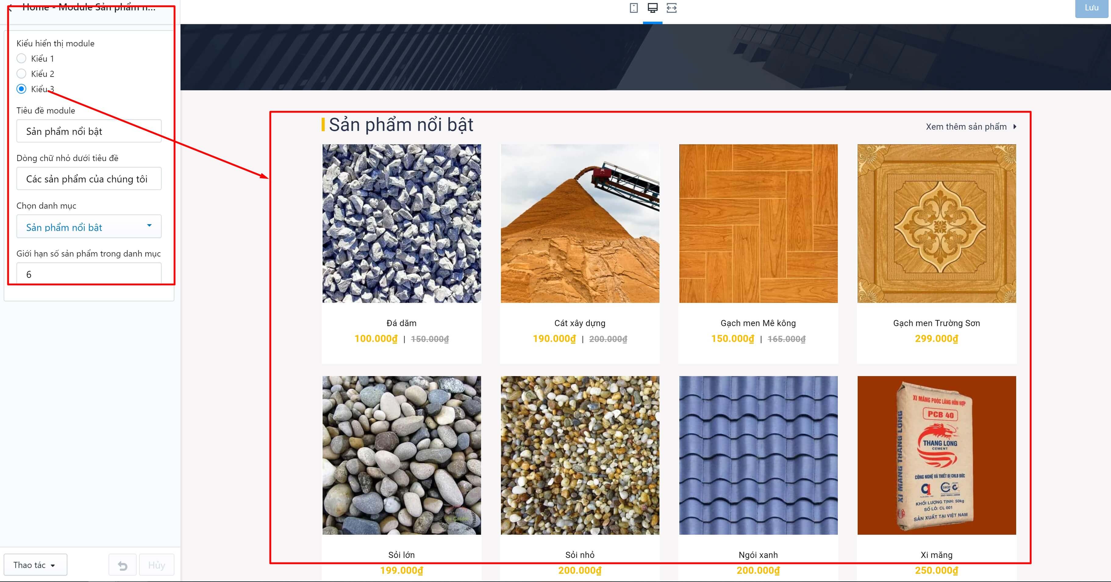Open Xem thêm sản phẩm link
The image size is (1111, 582).
966,127
